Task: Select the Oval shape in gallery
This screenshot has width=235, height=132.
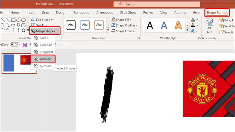Action: (18, 20)
